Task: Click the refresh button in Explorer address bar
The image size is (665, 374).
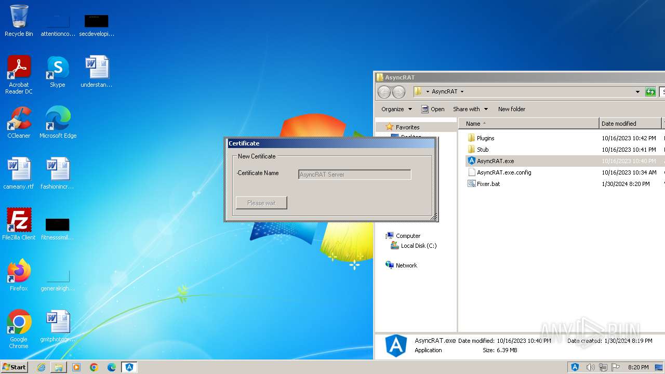Action: pos(650,92)
